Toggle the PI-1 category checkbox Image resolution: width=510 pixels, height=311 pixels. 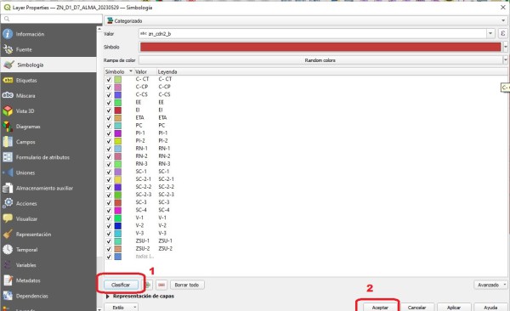point(109,133)
